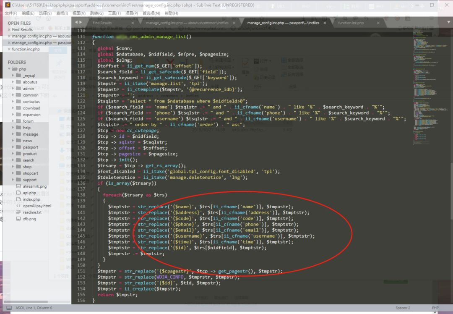453x314 pixels.
Task: Collapse the php root folder
Action: click(10, 69)
